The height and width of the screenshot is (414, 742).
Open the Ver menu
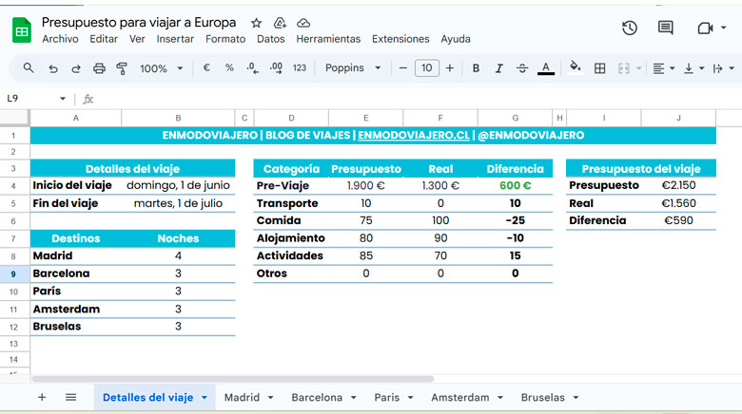pos(137,39)
